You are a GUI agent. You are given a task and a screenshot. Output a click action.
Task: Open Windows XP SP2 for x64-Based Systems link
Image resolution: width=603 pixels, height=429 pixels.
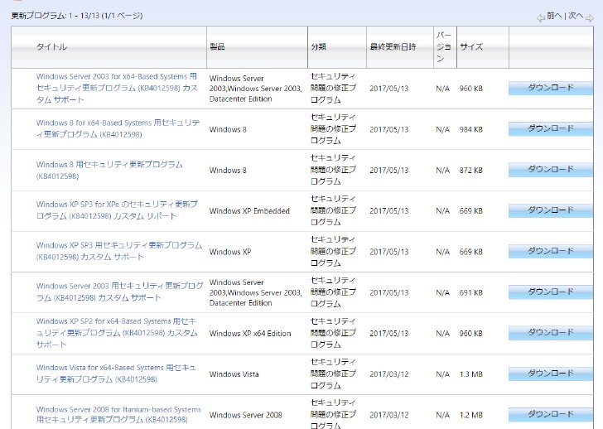click(117, 332)
